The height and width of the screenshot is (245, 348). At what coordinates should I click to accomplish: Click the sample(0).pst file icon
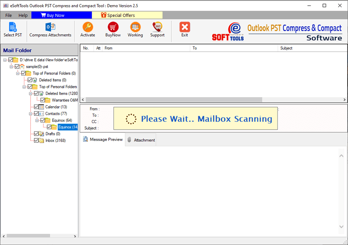22,67
